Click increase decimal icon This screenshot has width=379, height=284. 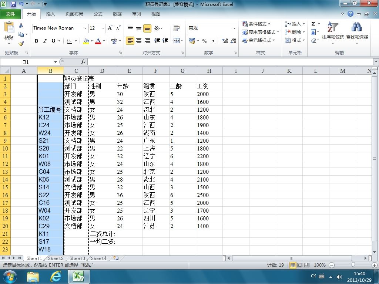tap(225, 41)
